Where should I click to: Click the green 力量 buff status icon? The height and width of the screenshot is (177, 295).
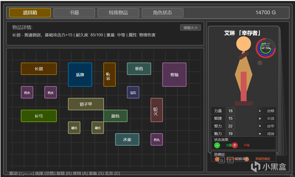click(217, 145)
